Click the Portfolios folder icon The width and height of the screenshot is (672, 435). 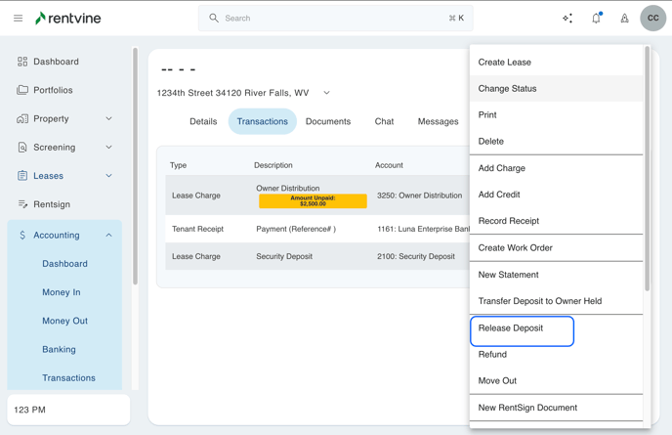coord(22,90)
